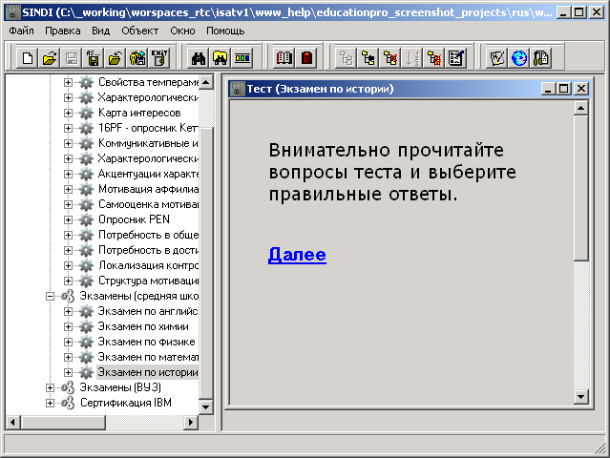Open the Помощь menu

pyautogui.click(x=225, y=31)
